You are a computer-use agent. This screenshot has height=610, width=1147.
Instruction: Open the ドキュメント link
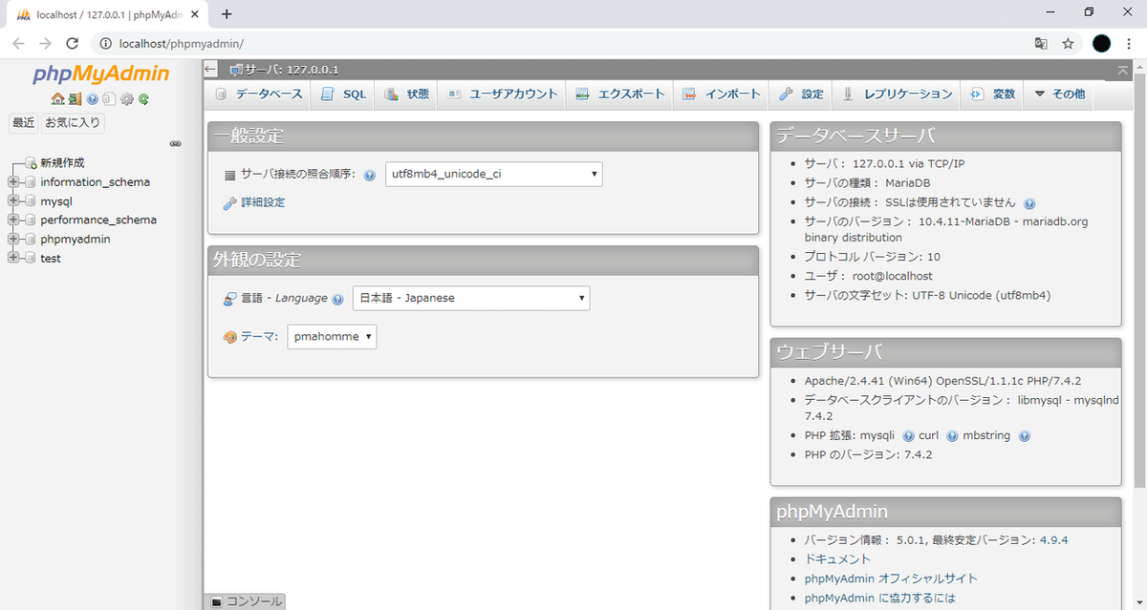[838, 559]
